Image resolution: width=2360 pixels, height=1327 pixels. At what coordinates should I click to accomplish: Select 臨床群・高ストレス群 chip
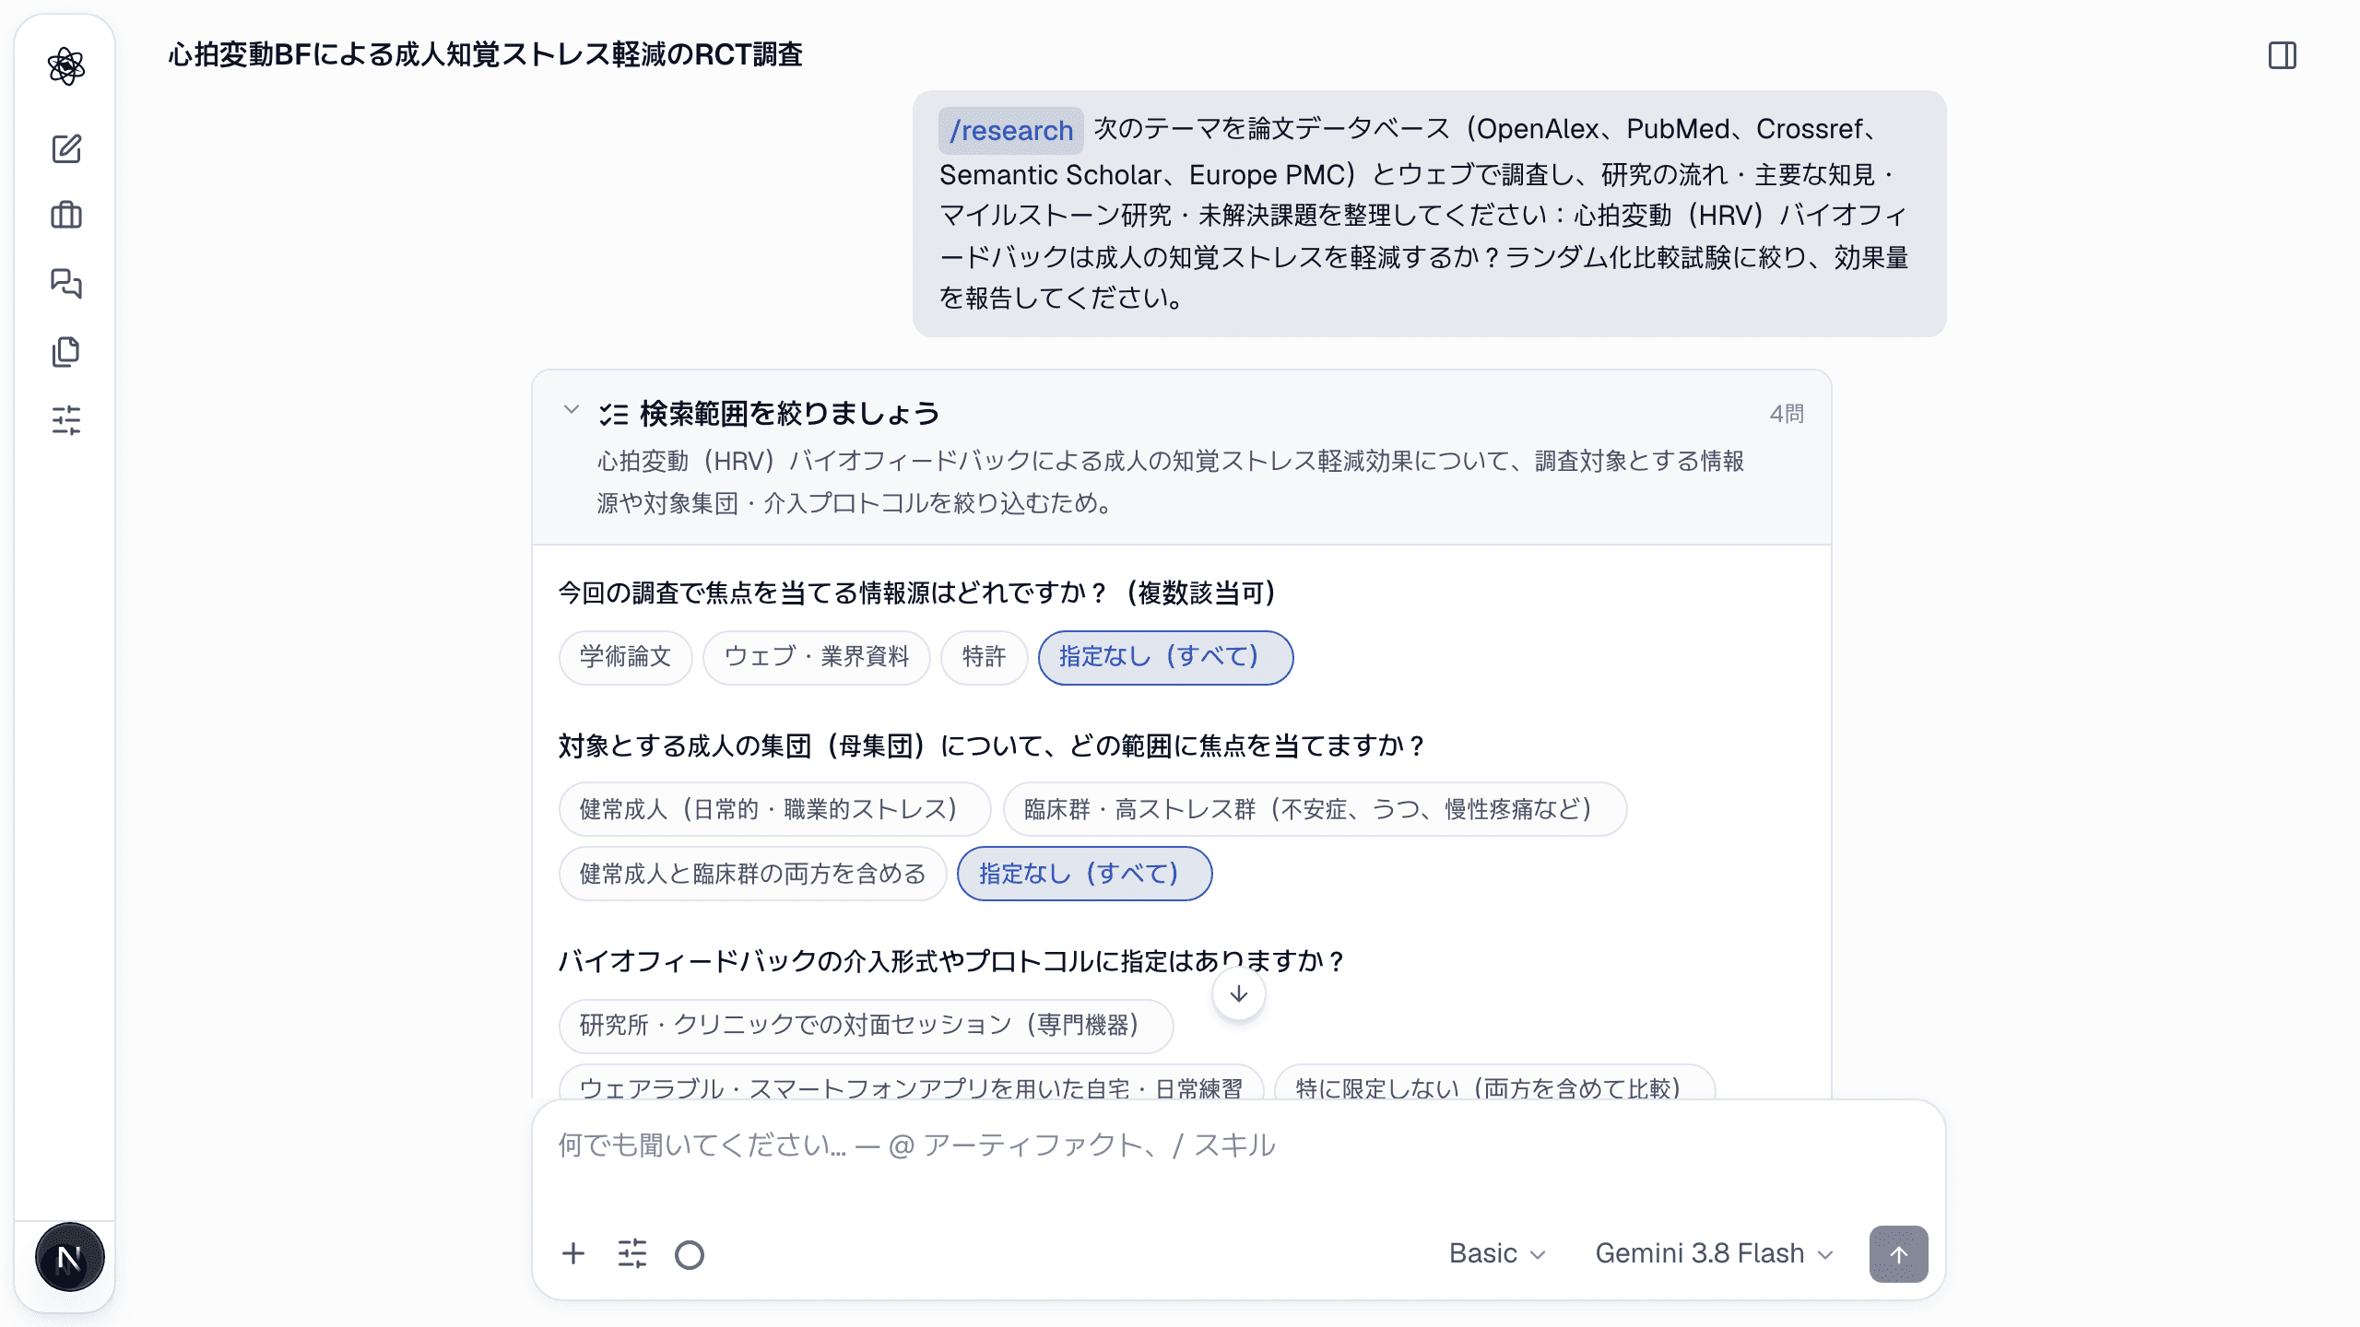click(1315, 809)
